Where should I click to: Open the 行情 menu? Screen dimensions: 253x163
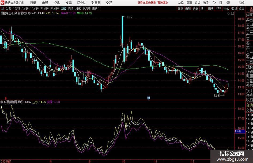coord(33,3)
